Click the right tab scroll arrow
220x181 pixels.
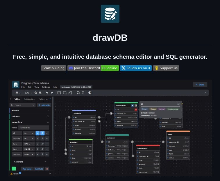point(50,99)
